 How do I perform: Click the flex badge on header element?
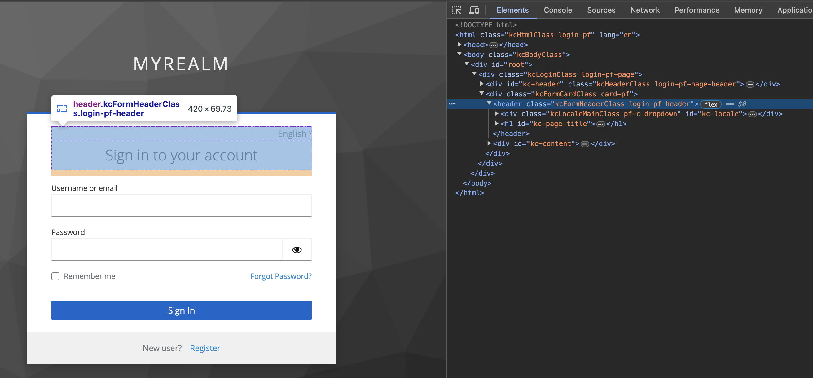[x=710, y=104]
